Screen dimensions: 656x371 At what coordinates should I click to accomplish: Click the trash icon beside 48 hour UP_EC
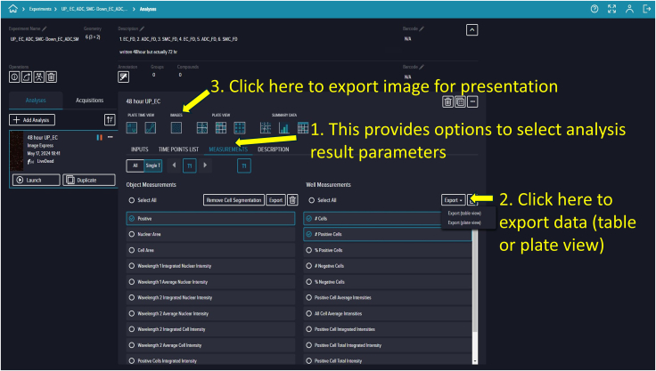(447, 101)
